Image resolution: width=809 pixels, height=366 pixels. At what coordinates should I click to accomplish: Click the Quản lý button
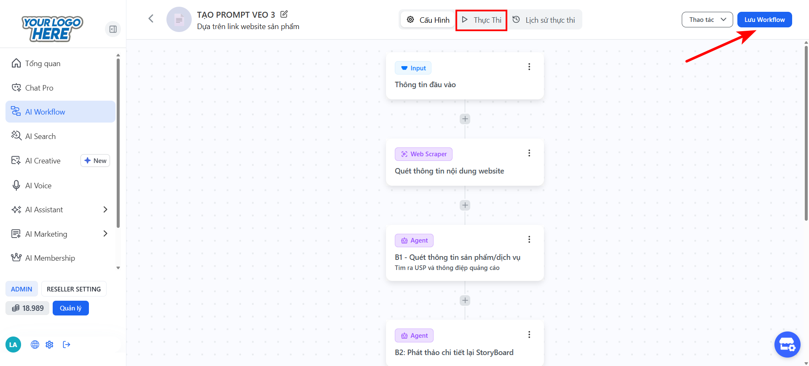(x=70, y=308)
